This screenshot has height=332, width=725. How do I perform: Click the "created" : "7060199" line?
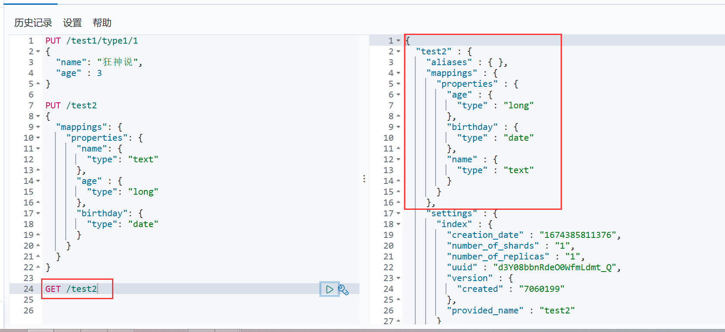pos(511,289)
